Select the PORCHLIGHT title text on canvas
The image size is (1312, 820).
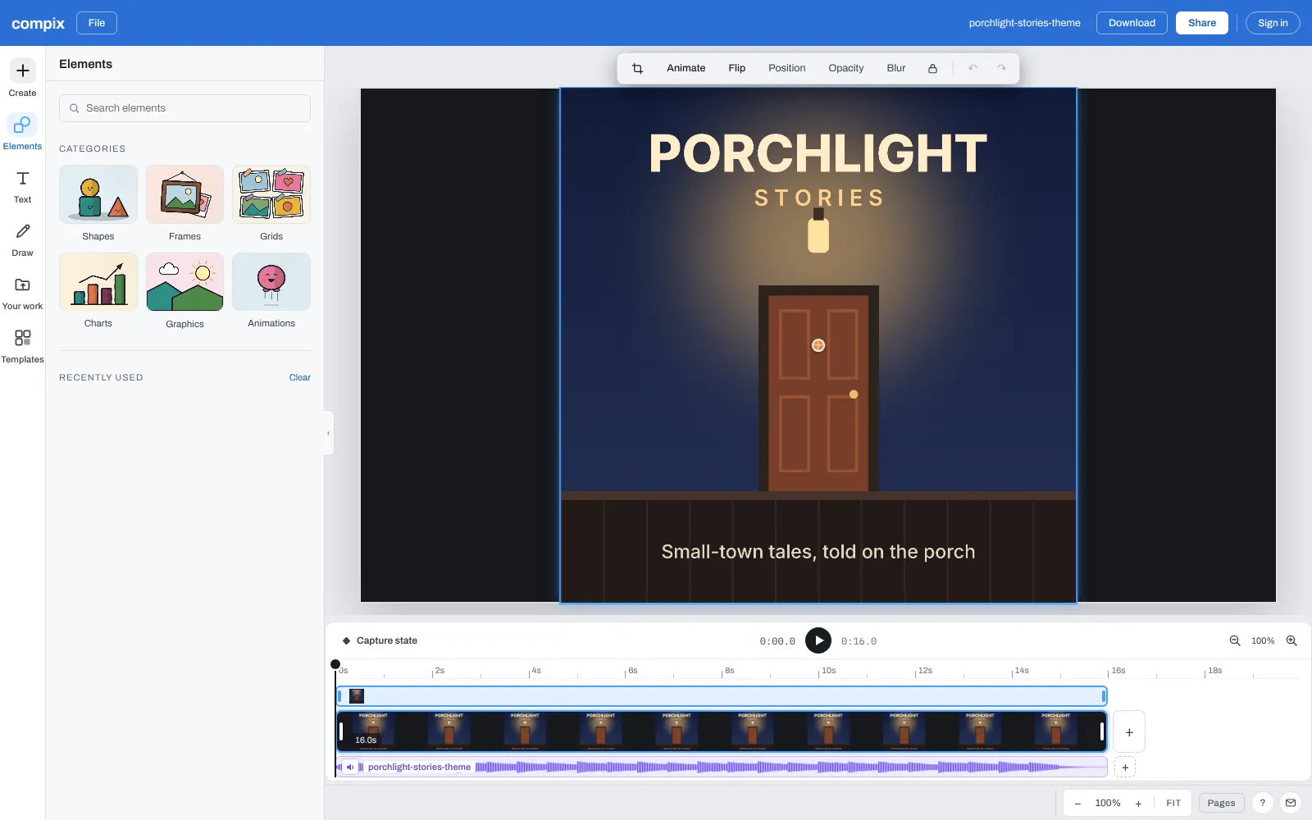click(818, 153)
